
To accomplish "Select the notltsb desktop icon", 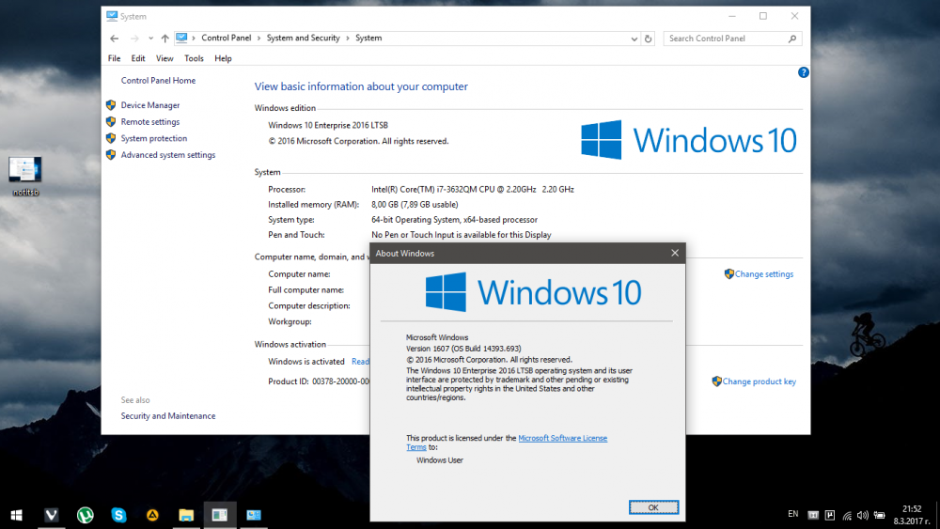I will [x=25, y=176].
